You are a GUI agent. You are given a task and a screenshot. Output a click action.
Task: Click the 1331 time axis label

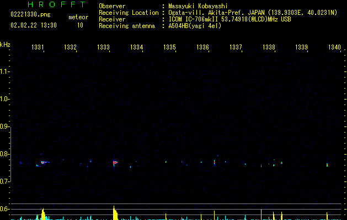[x=38, y=47]
